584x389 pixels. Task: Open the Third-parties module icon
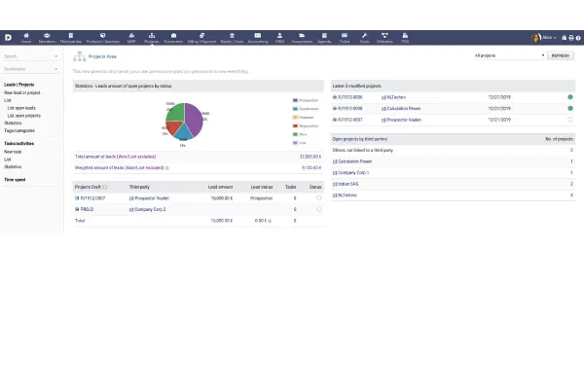71,38
